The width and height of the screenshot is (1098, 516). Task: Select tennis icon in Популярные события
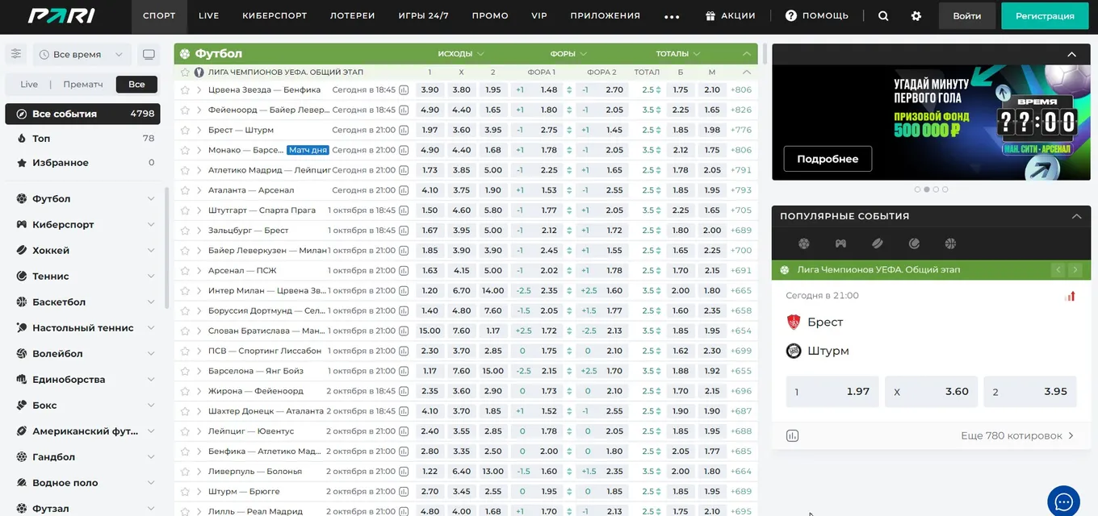point(914,243)
